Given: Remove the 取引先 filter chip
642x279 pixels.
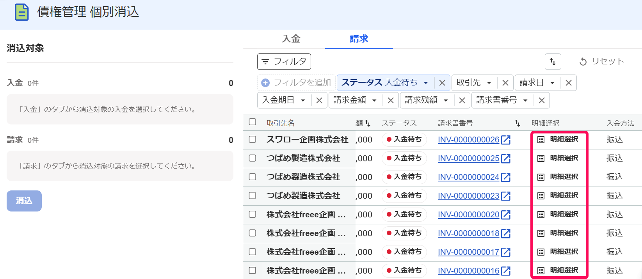Looking at the screenshot, I should point(505,83).
